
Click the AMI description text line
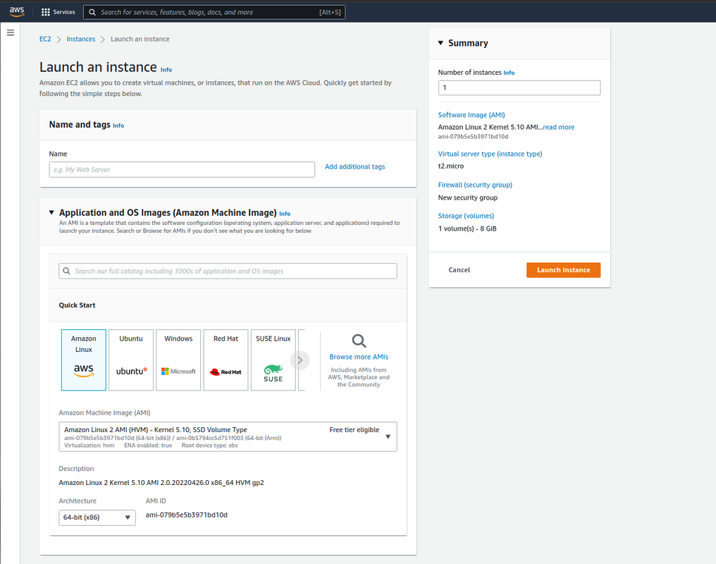(161, 483)
